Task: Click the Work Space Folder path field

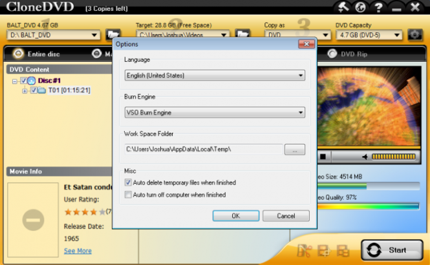Action: click(204, 150)
